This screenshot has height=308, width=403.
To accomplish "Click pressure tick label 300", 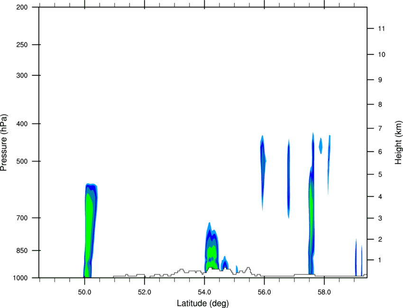I will pos(22,75).
